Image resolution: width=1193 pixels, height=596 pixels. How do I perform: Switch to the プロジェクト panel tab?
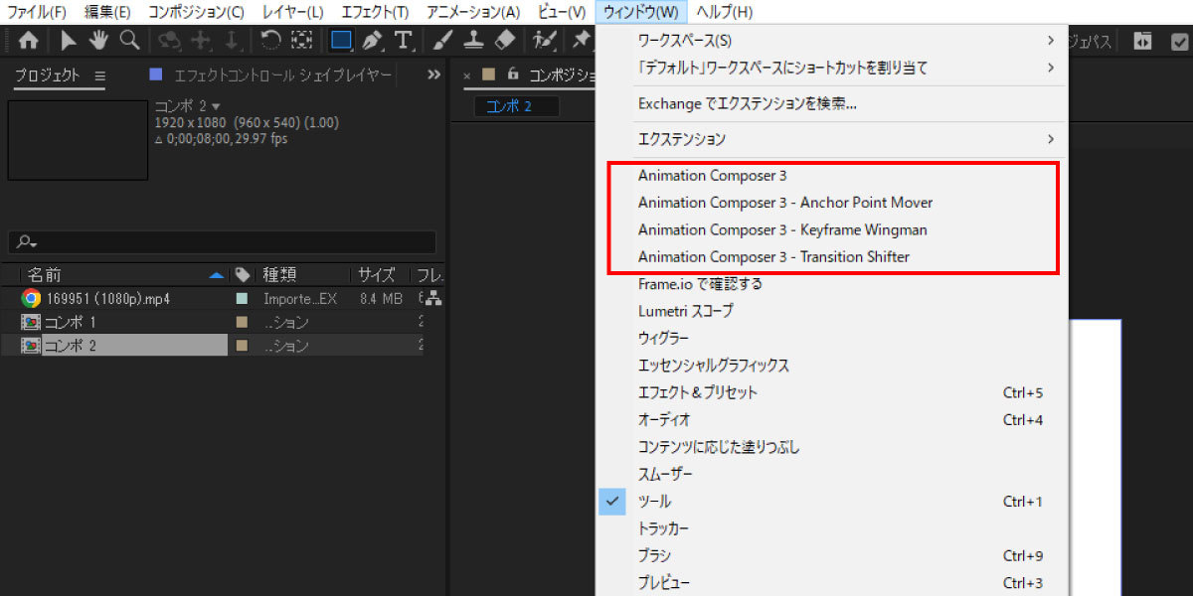pos(47,75)
